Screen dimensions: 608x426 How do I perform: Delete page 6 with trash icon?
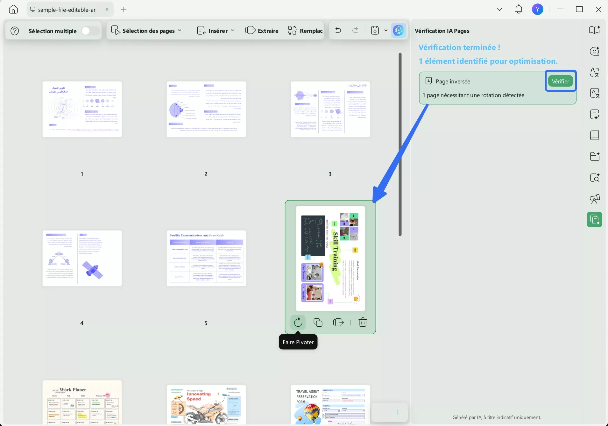coord(363,323)
